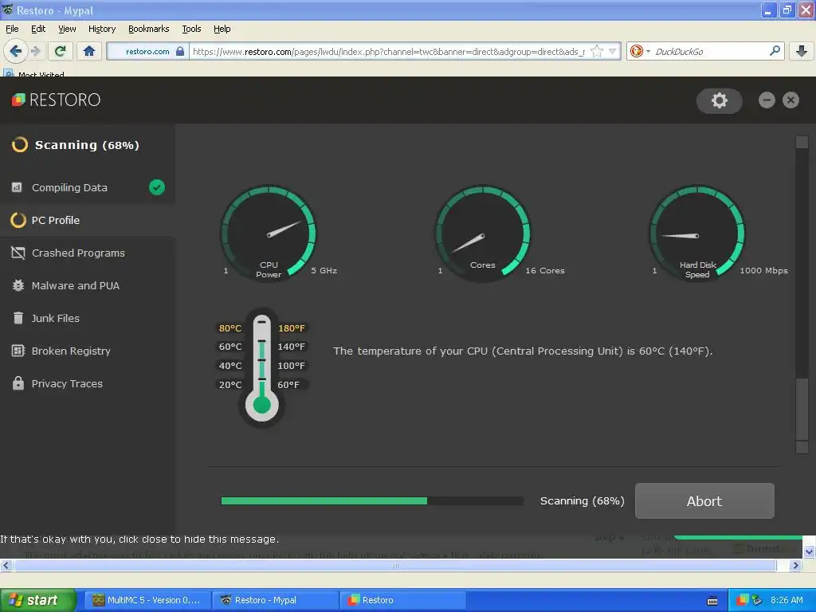The width and height of the screenshot is (816, 612).
Task: Click the PC Profile spinner icon
Action: click(18, 220)
